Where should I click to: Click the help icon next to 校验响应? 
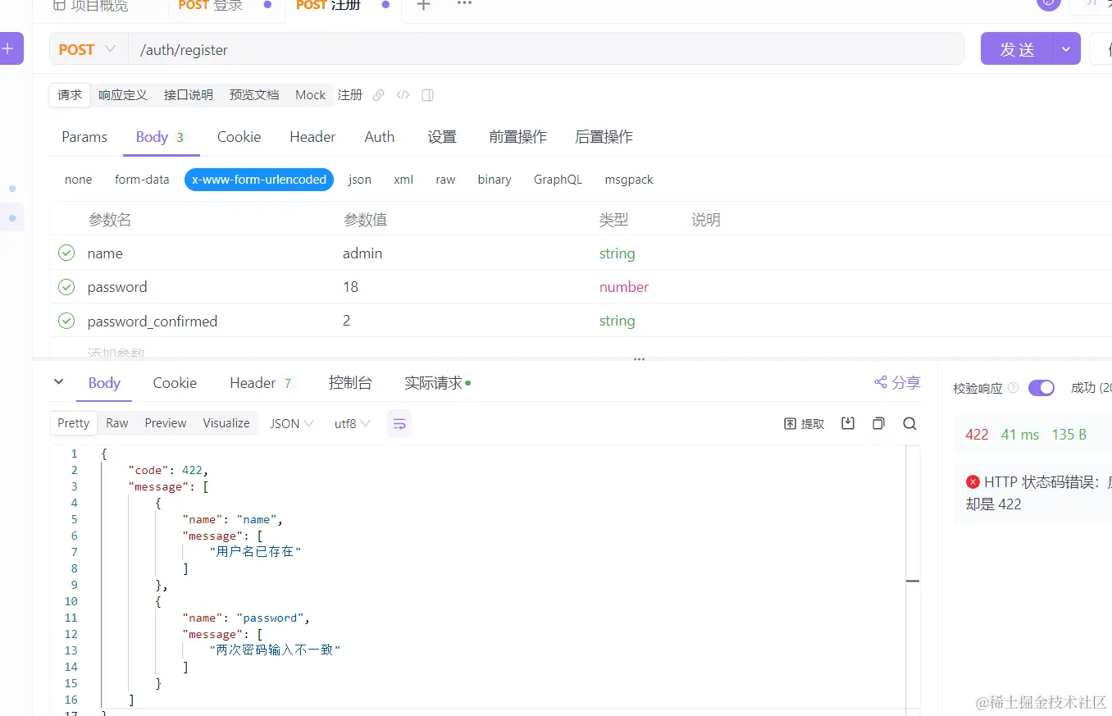(x=1013, y=388)
